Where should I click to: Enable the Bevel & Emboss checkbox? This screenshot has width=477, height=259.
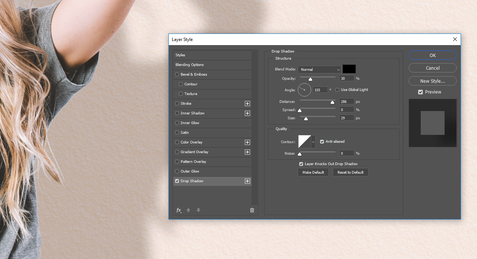click(177, 75)
